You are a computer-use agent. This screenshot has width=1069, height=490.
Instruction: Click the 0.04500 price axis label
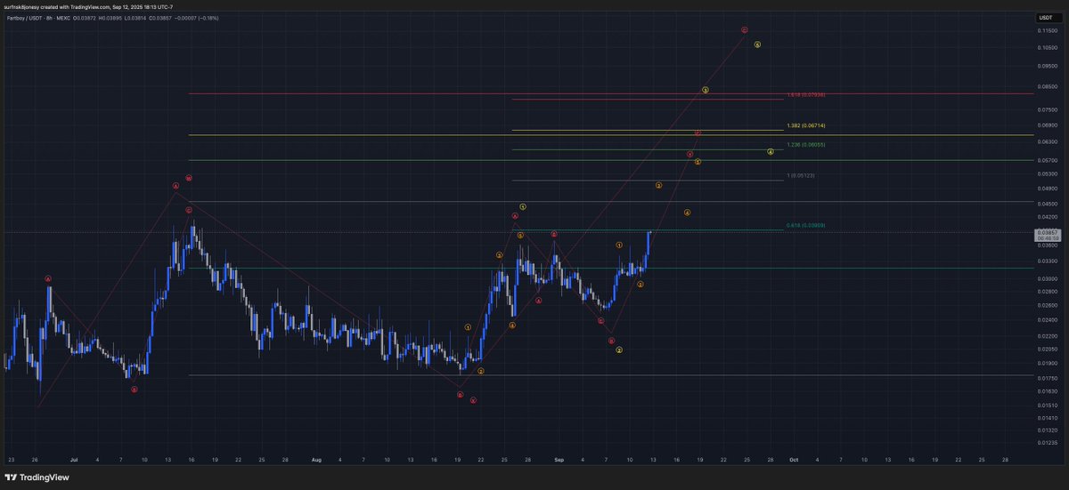pyautogui.click(x=1046, y=204)
